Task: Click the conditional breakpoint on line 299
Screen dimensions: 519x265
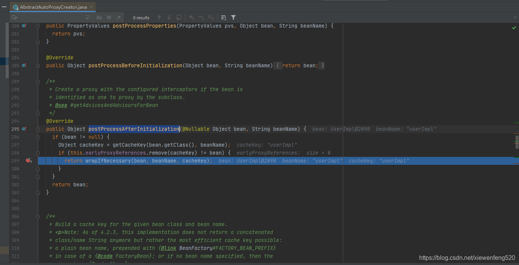Action: pos(28,161)
